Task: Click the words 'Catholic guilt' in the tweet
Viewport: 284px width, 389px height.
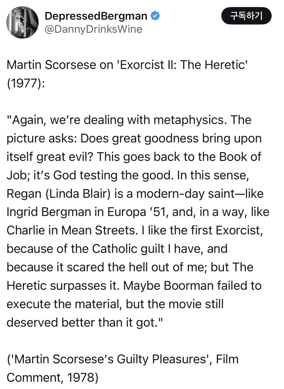Action: (128, 249)
